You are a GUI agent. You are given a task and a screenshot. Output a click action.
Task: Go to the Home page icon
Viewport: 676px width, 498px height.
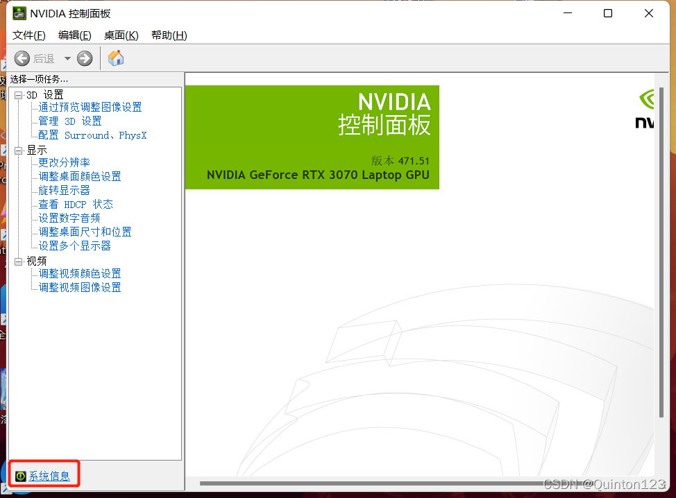coord(115,58)
